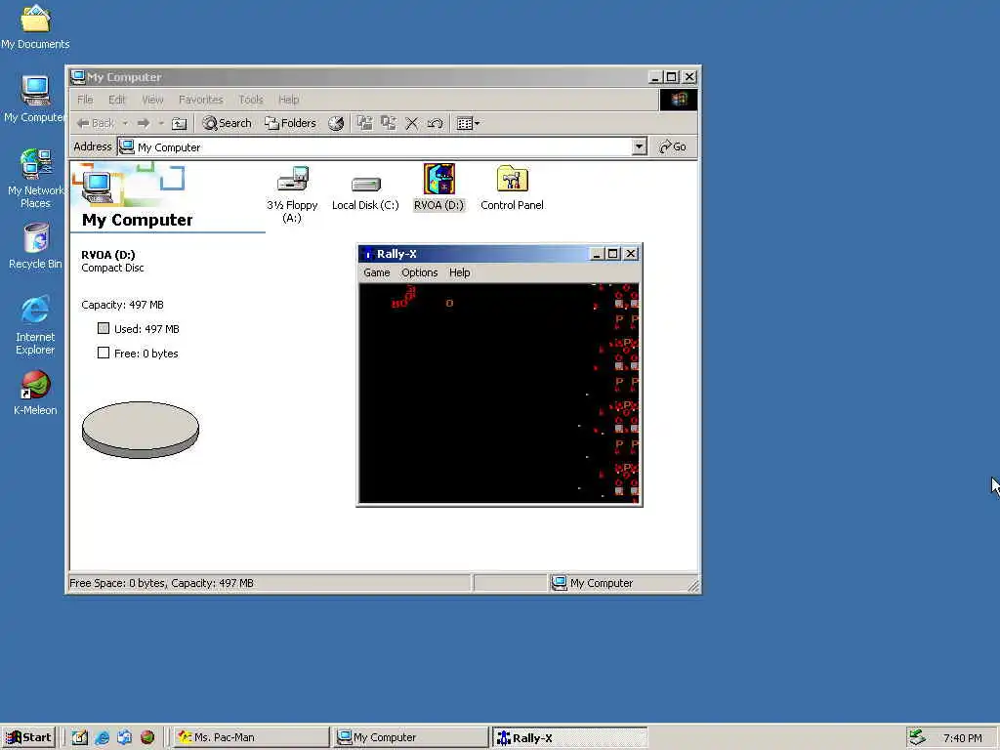The image size is (1000, 750).
Task: Open the Game menu in Rally-X
Action: point(376,272)
